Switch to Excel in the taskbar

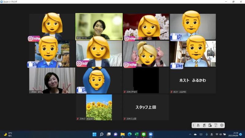click(137, 134)
